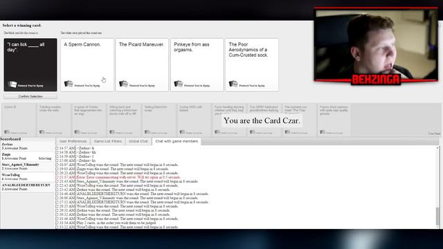The height and width of the screenshot is (249, 443).
Task: Click the deck logo on the Pinkeye card
Action: (179, 84)
